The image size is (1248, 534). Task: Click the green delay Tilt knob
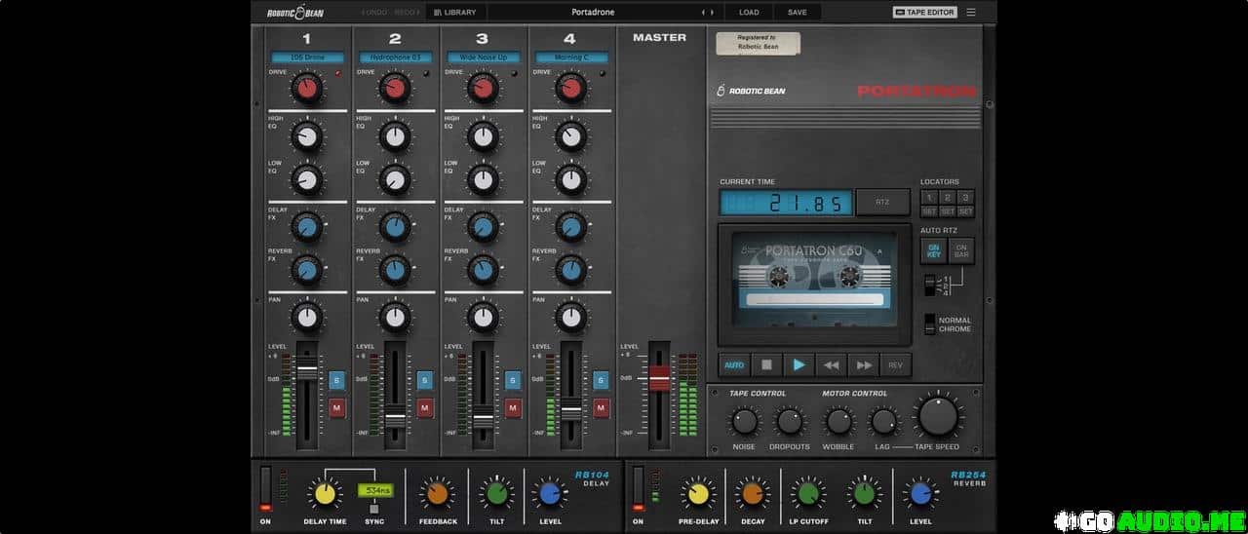497,494
